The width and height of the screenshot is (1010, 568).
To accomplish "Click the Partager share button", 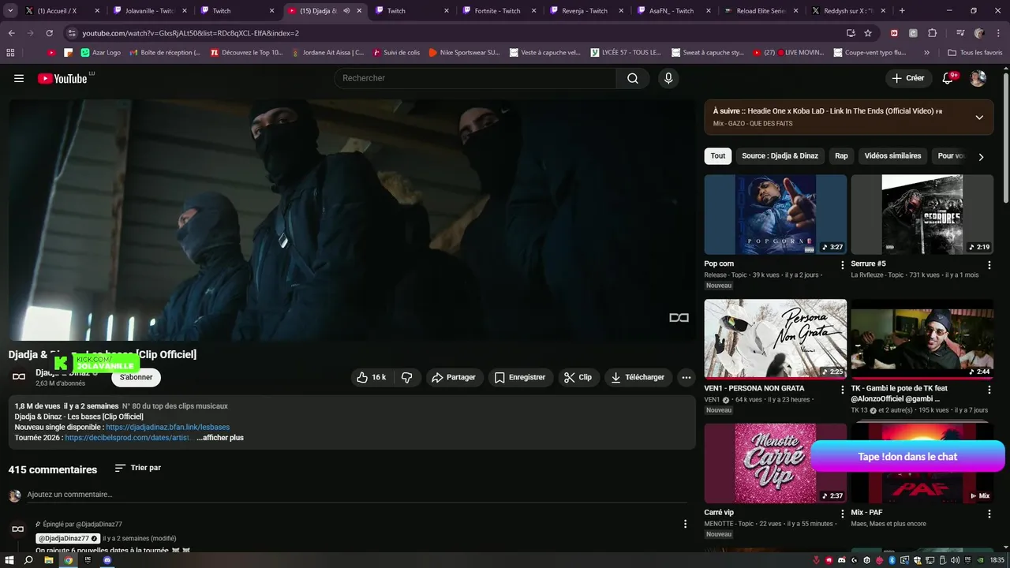I will click(454, 377).
